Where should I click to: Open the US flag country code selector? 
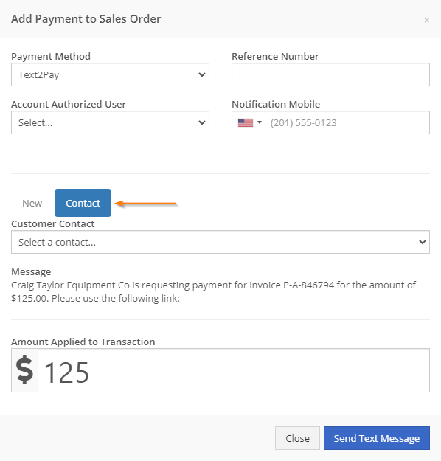(x=249, y=122)
